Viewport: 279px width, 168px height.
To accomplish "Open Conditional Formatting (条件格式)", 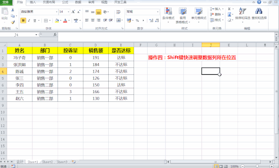I will click(x=168, y=15).
